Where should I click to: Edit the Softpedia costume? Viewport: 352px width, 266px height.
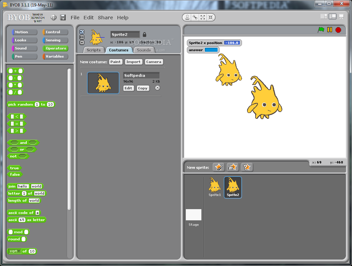tap(128, 88)
